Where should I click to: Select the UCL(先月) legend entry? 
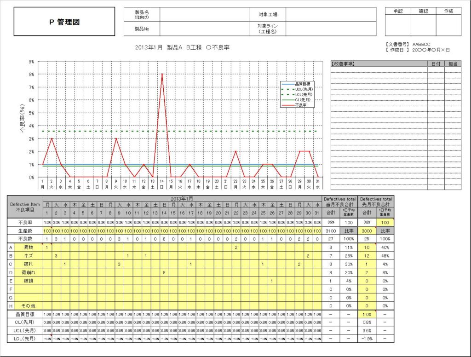coord(297,89)
